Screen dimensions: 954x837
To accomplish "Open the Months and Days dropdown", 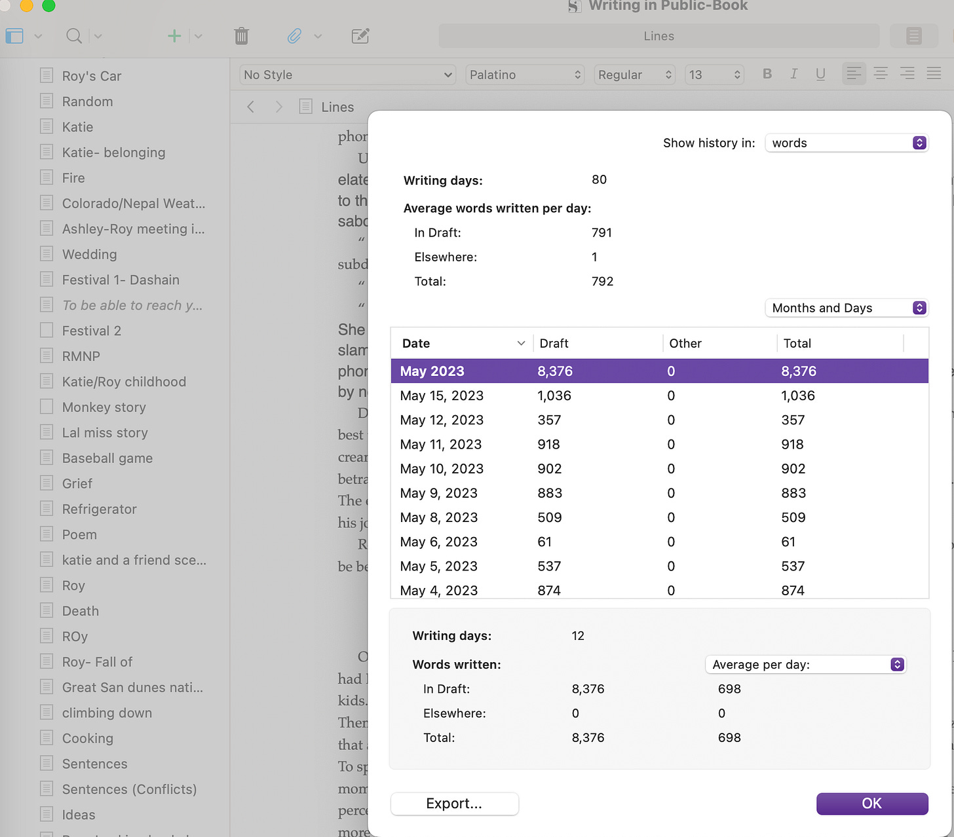I will 847,308.
